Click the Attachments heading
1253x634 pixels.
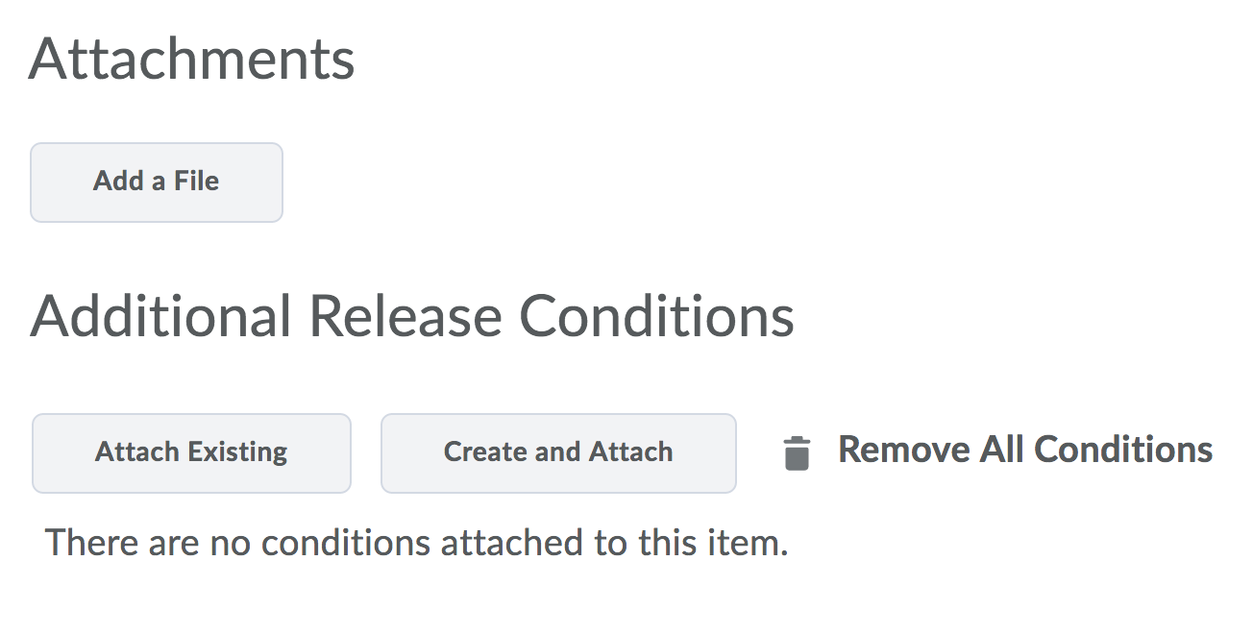192,60
